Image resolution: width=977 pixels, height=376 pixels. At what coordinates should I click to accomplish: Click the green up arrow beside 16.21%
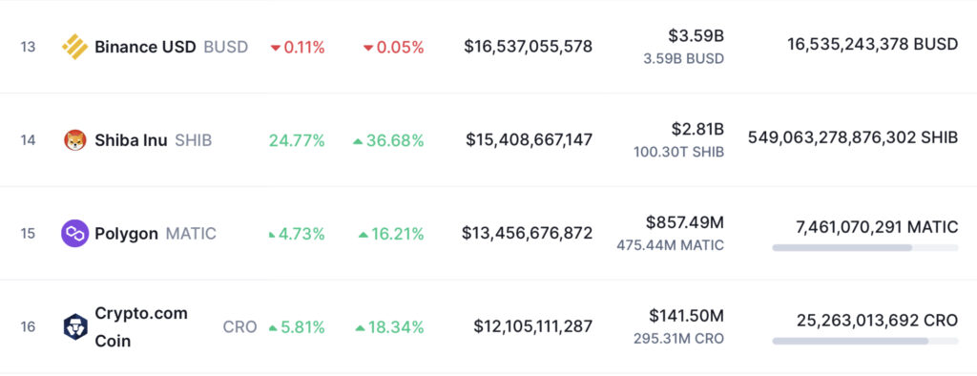pyautogui.click(x=364, y=235)
